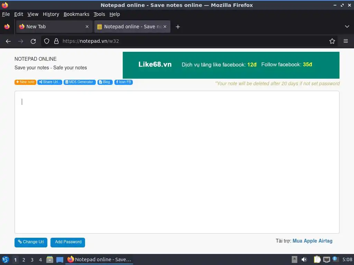Open the Bookmarks menu
Screen dimensions: 354x265
coord(76,14)
